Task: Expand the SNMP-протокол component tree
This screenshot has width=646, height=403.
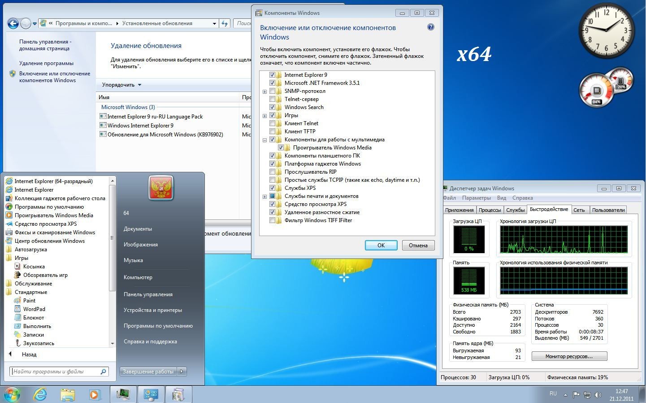Action: pos(264,92)
